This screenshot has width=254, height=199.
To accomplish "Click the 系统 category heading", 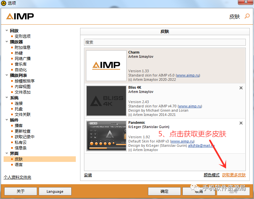I will pyautogui.click(x=14, y=98).
